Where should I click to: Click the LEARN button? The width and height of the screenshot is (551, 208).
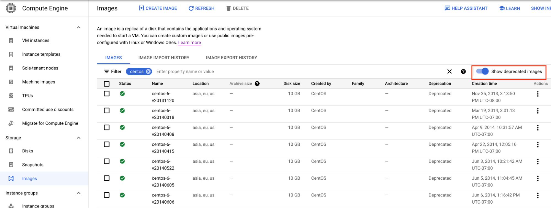[510, 8]
